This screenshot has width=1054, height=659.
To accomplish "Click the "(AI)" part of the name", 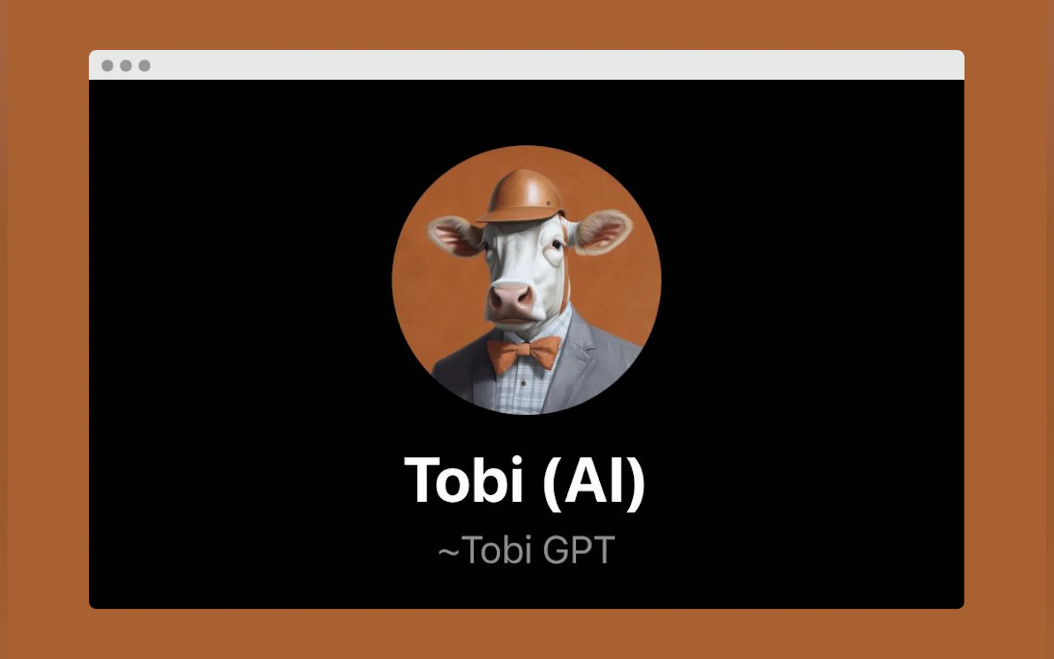I will (594, 483).
